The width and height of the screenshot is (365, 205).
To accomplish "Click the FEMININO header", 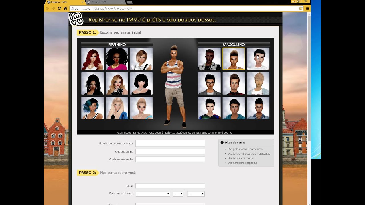I will pos(117,44).
